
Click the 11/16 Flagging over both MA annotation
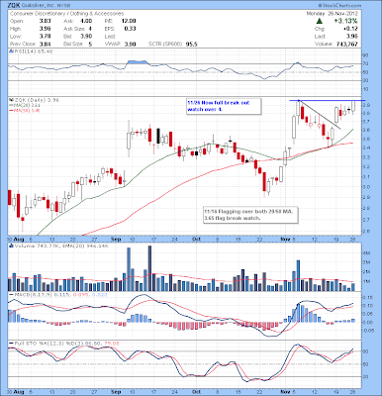click(x=251, y=215)
